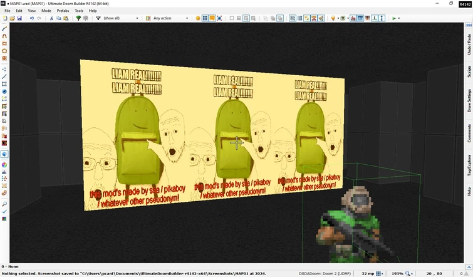This screenshot has width=473, height=277.
Task: Click the New Map blank page icon
Action: pos(5,18)
